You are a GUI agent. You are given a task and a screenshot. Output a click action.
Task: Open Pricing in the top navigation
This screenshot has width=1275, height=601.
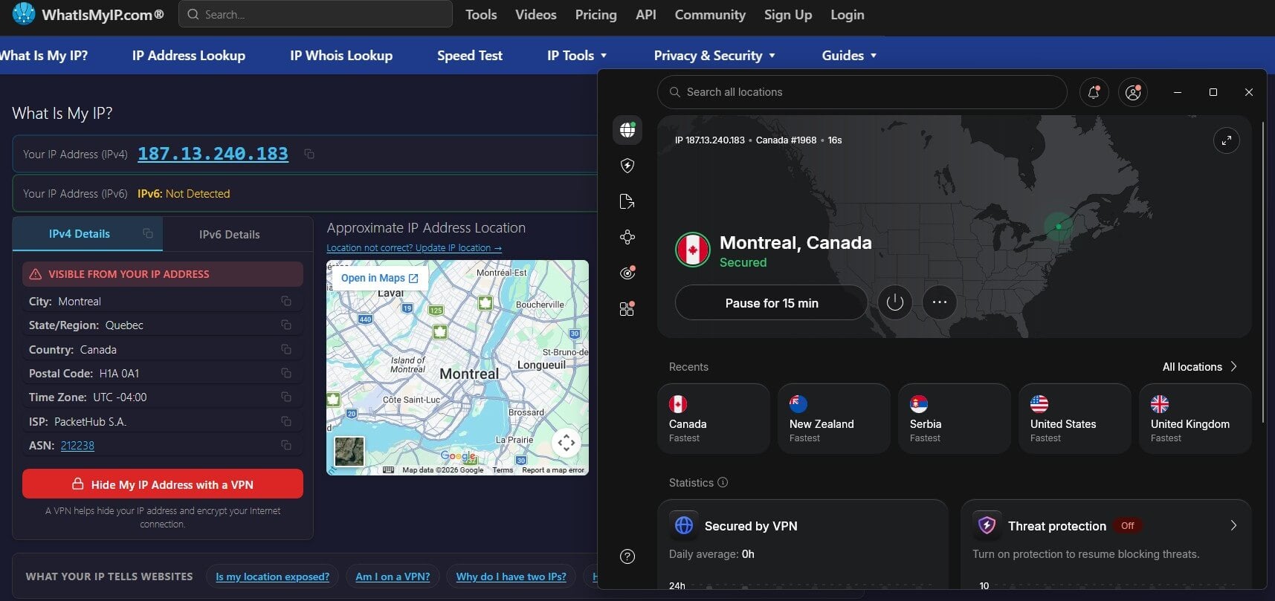[596, 15]
